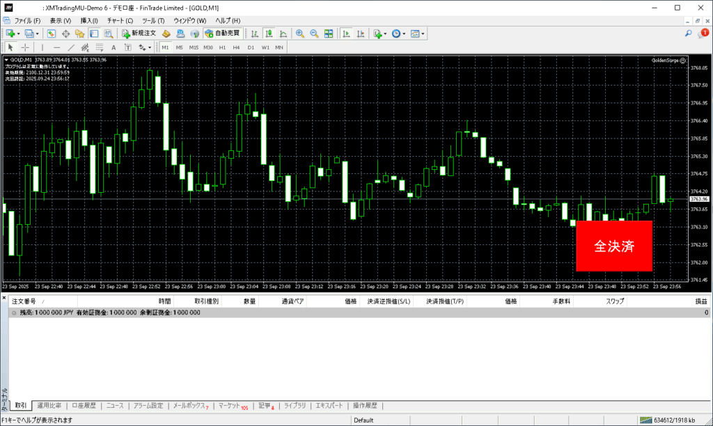The width and height of the screenshot is (713, 426).
Task: Select the crosshair cursor tool
Action: [x=25, y=47]
